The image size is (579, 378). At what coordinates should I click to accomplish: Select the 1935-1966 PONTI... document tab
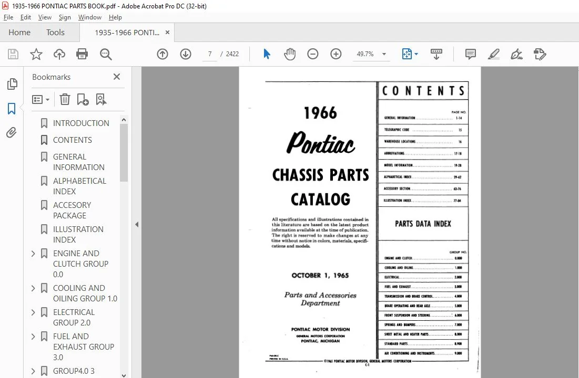[127, 33]
